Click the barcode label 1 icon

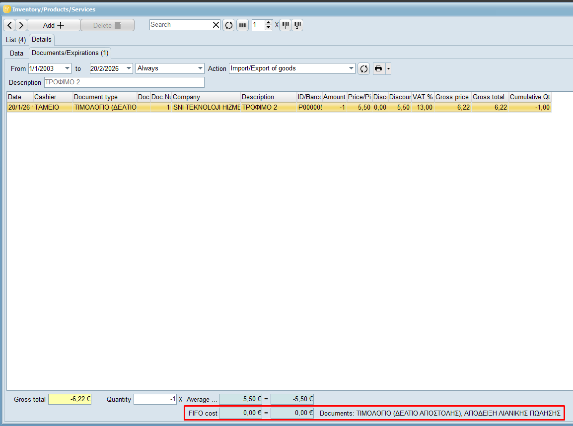285,25
